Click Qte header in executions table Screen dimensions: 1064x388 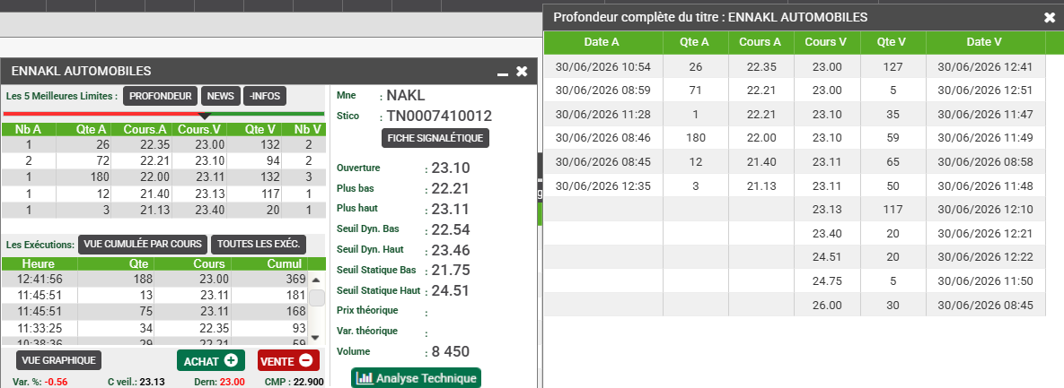tap(115, 264)
